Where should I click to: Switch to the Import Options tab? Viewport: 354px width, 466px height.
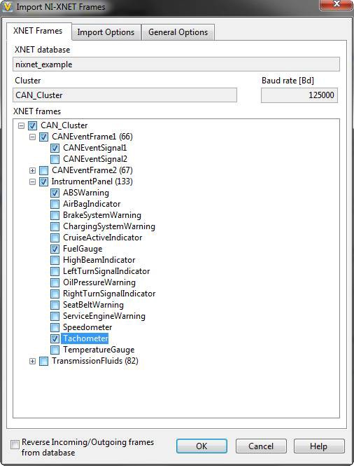106,32
